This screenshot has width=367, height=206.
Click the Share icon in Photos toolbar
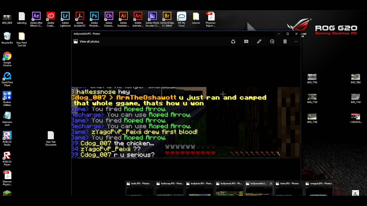click(x=233, y=41)
